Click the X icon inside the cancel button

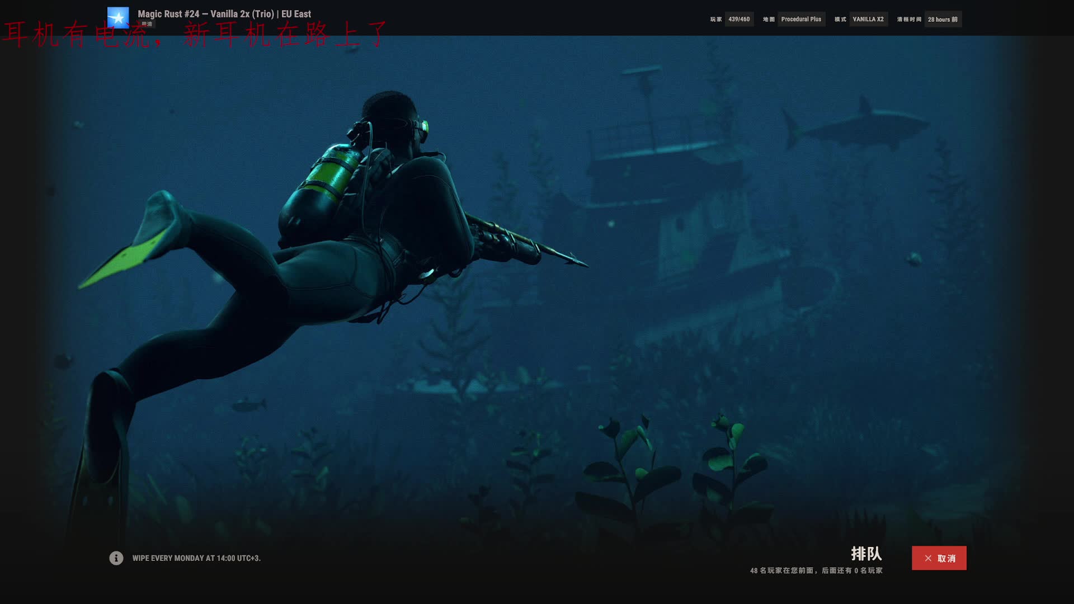[x=928, y=558]
